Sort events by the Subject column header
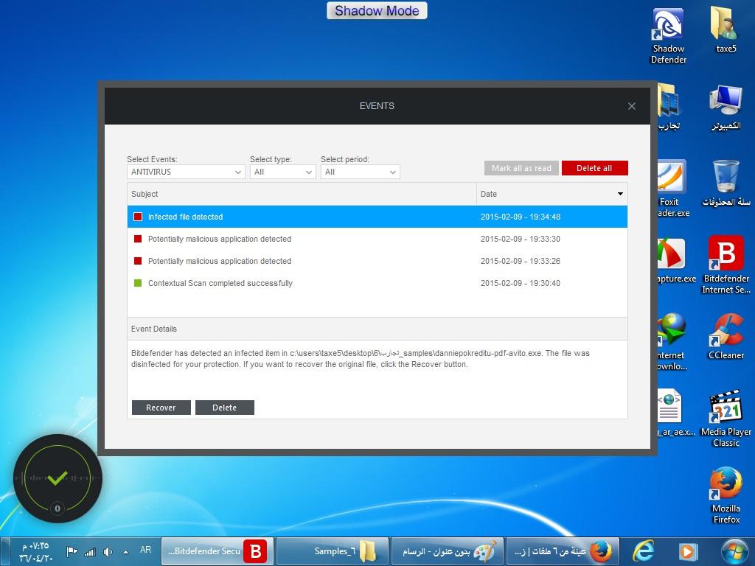The width and height of the screenshot is (755, 566). (x=302, y=194)
